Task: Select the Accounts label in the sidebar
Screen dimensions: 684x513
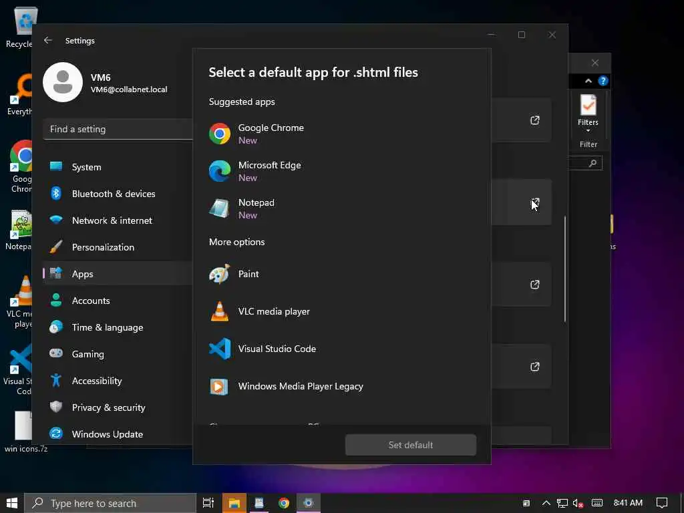Action: pos(91,301)
